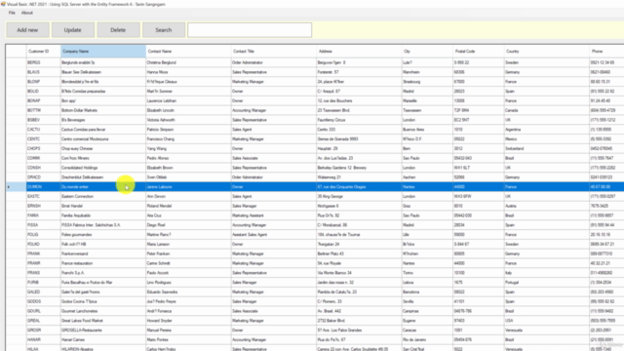Image resolution: width=624 pixels, height=351 pixels.
Task: Sort by Address column header
Action: click(359, 52)
